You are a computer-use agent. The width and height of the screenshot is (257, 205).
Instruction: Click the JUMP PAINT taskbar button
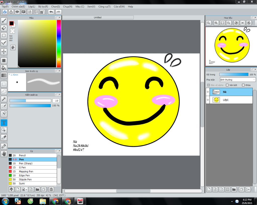(80, 201)
